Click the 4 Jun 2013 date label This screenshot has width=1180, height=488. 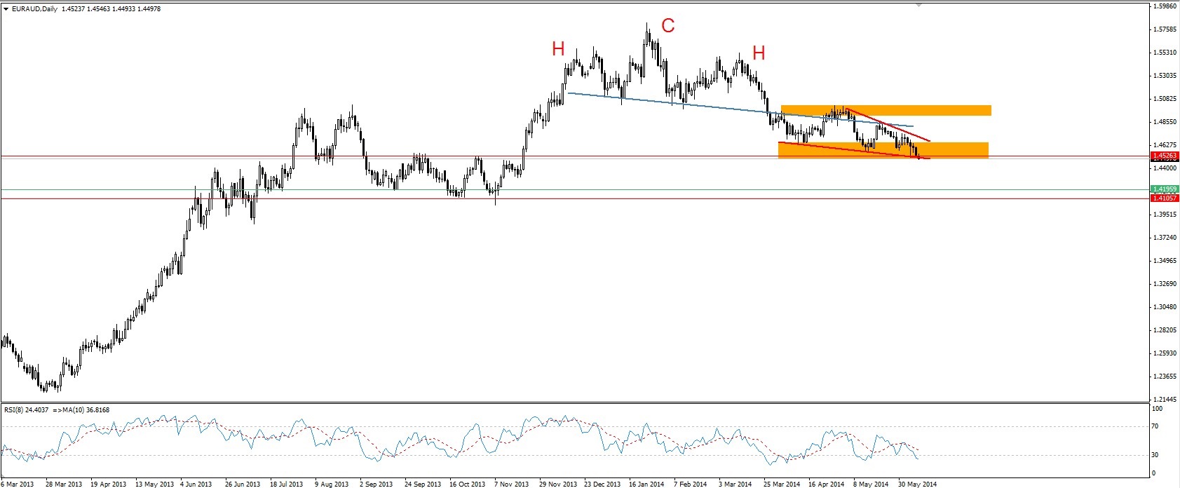(x=196, y=484)
